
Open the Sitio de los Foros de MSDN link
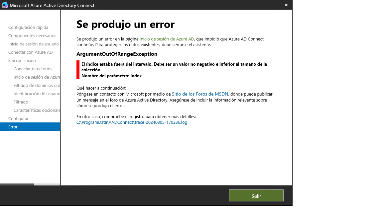200,94
